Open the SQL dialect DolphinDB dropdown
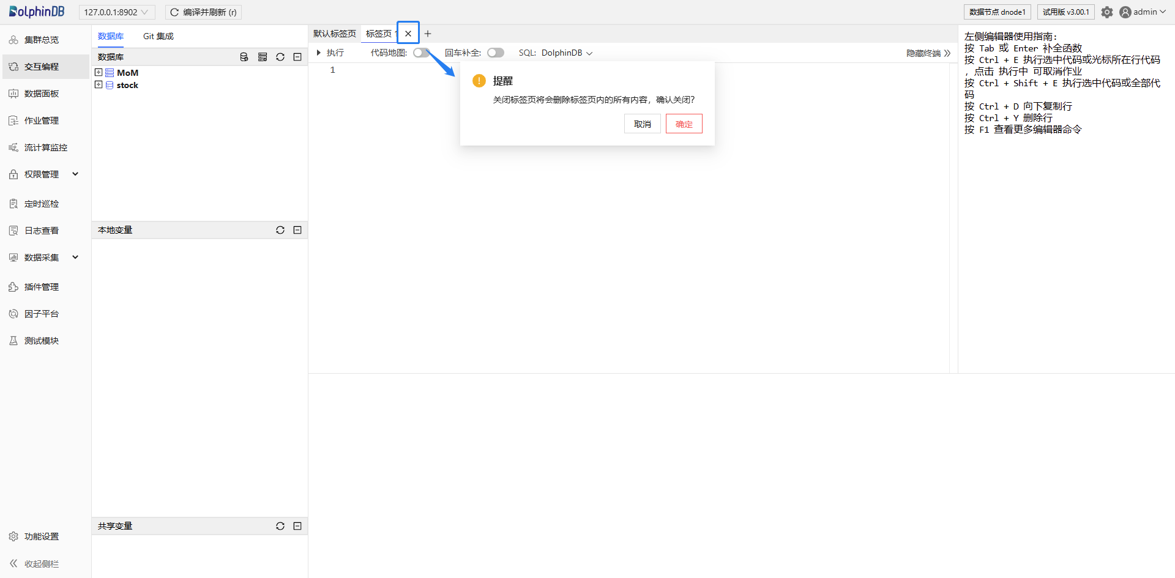This screenshot has width=1175, height=578. point(567,53)
